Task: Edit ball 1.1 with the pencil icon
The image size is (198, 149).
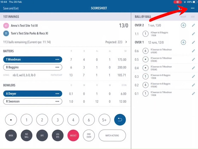Action: [193, 34]
